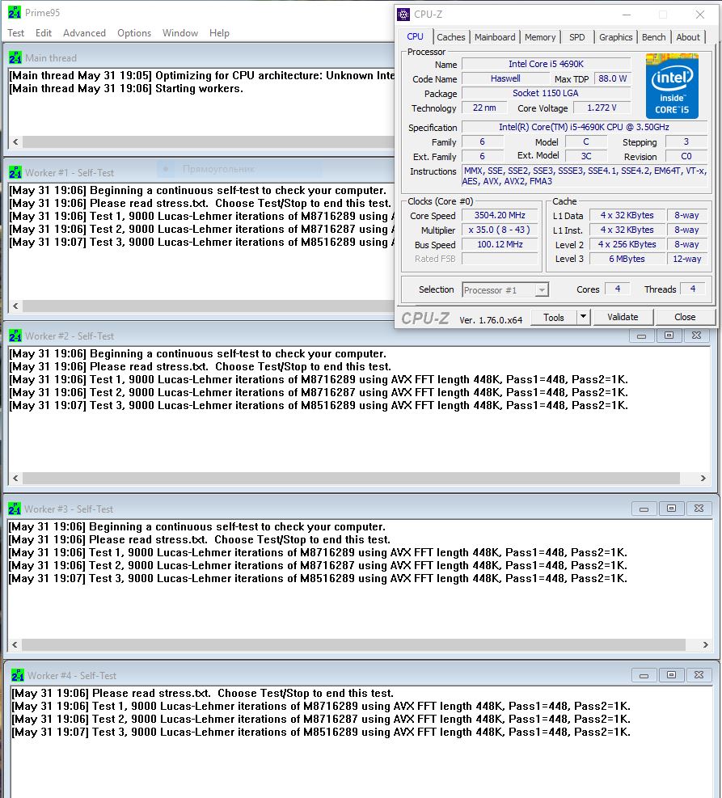Viewport: 722px width, 798px height.
Task: Click the Main thread window icon
Action: click(x=15, y=58)
